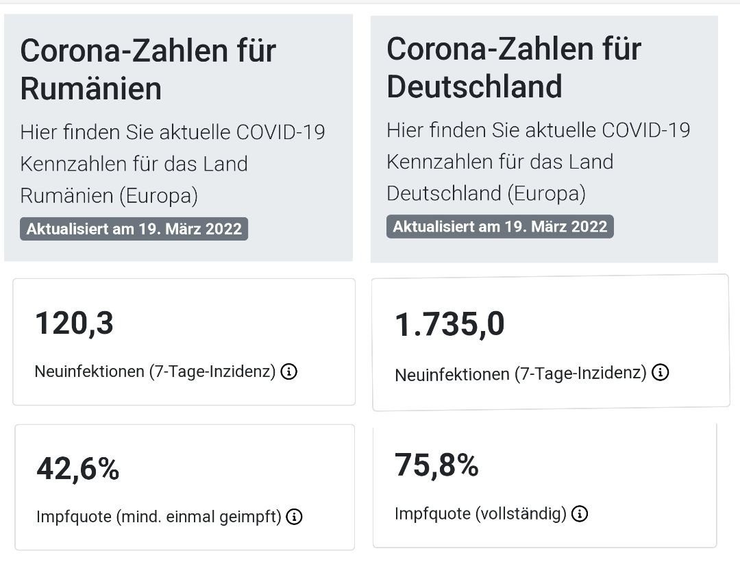Click info icon beside Romania's 7-Tage-Inzidenz

(x=289, y=372)
